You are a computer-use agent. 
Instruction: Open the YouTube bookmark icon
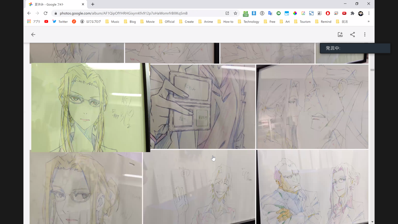(x=46, y=22)
